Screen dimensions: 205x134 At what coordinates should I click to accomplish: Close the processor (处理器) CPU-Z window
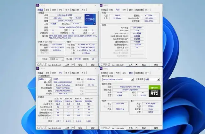point(95,5)
